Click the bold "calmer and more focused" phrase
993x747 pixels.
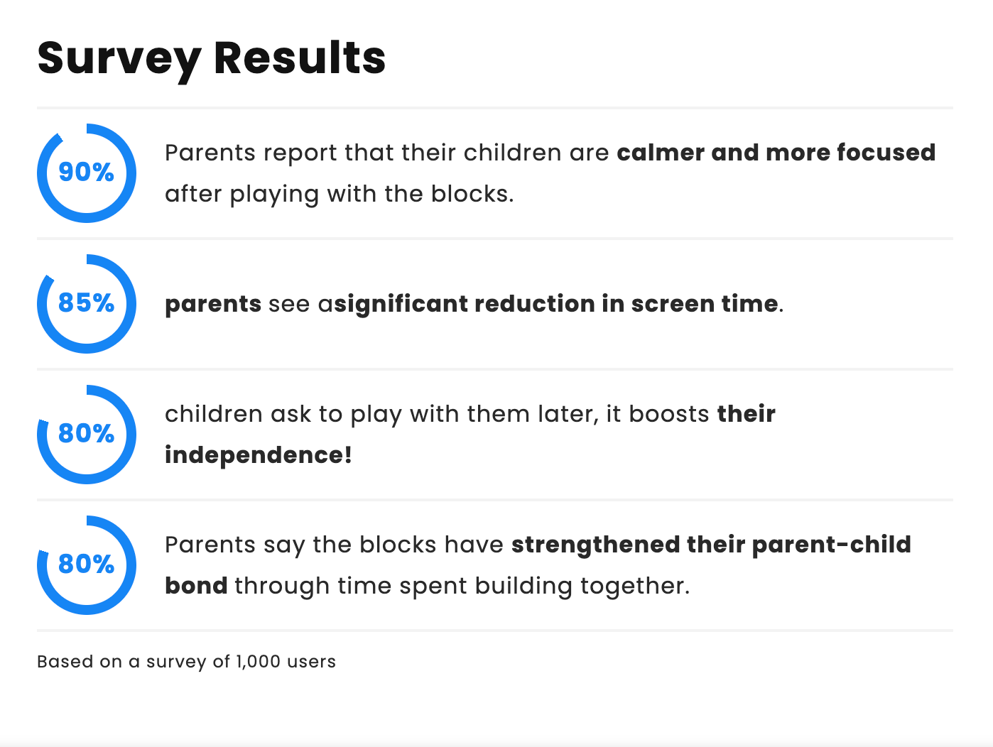pos(776,153)
